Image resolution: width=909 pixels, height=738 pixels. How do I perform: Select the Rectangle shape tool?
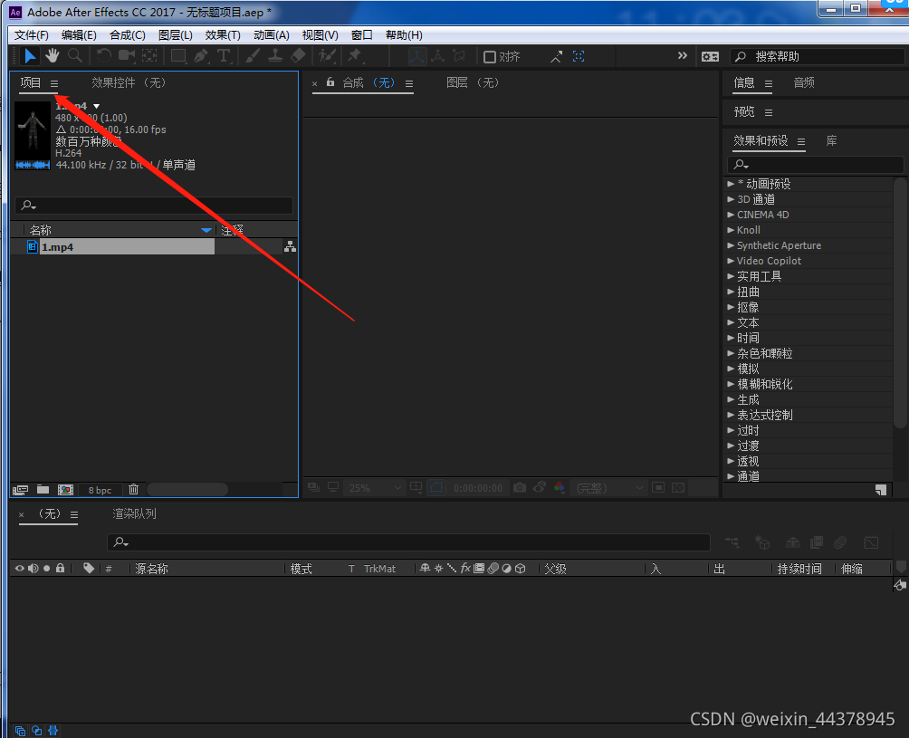pyautogui.click(x=178, y=56)
